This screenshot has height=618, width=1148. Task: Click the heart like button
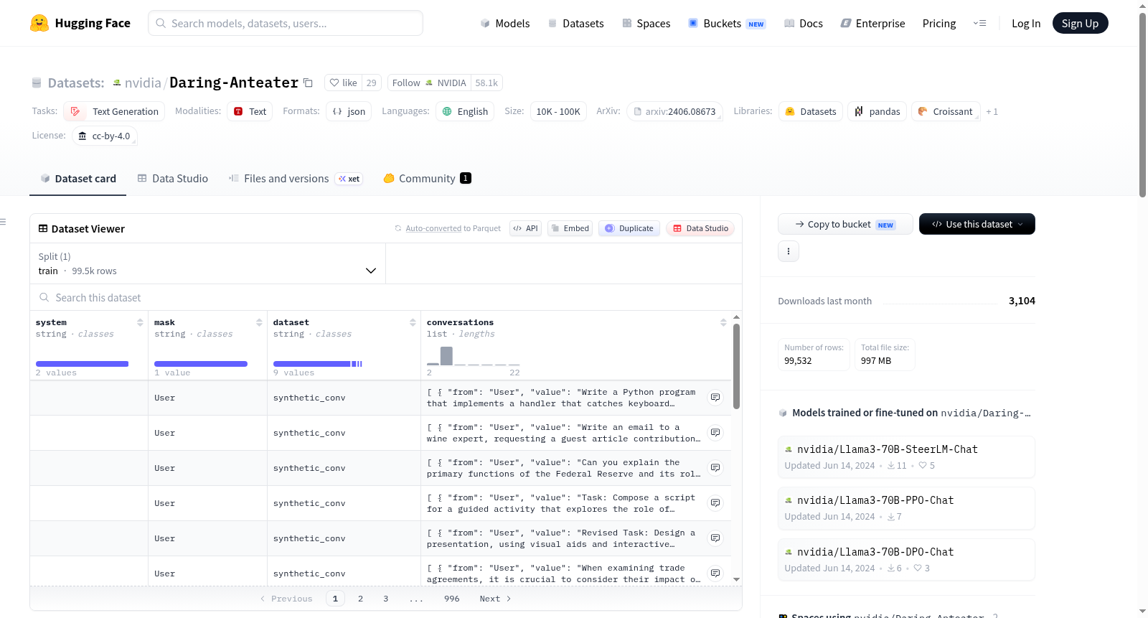343,83
